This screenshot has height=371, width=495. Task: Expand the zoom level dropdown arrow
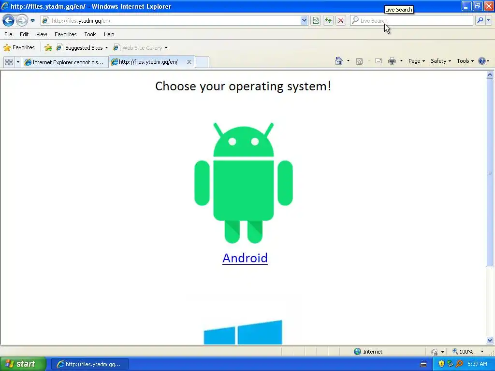(x=482, y=352)
